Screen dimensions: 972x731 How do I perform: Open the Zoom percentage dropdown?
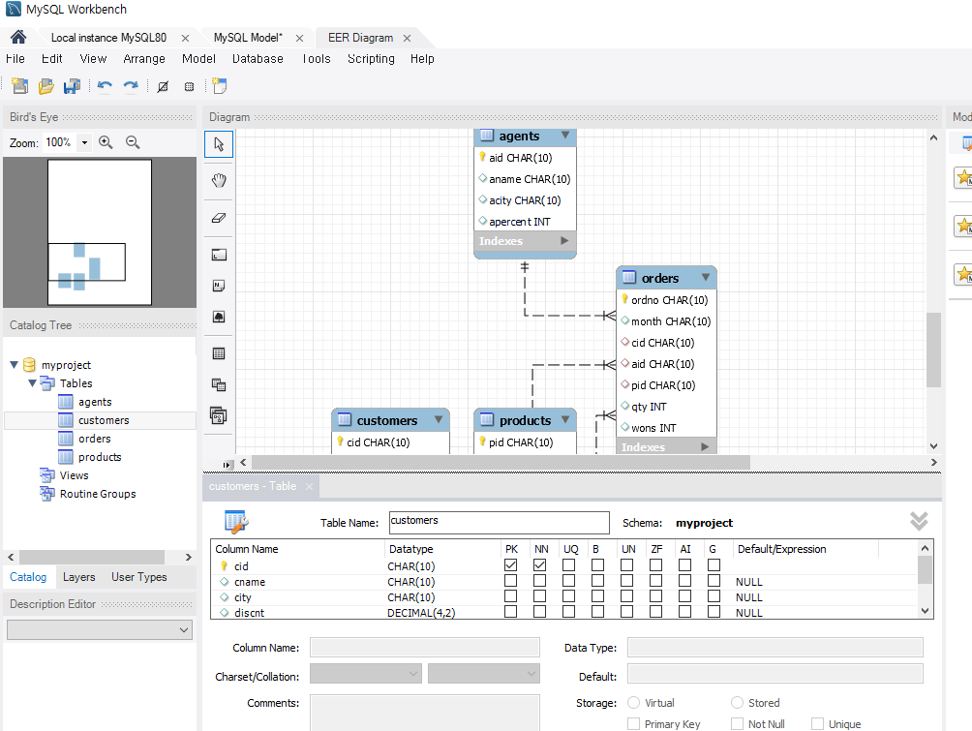[x=84, y=142]
